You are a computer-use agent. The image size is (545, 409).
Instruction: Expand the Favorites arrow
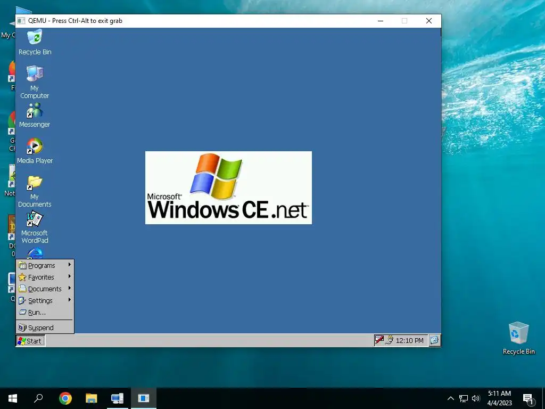(x=70, y=276)
